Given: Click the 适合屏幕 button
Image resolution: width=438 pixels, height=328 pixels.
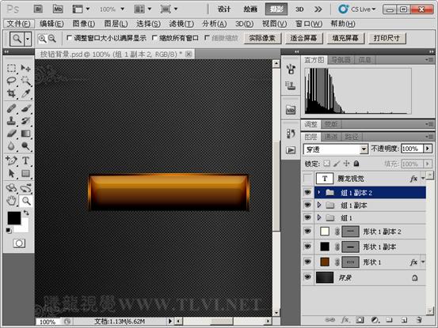Looking at the screenshot, I should click(303, 38).
